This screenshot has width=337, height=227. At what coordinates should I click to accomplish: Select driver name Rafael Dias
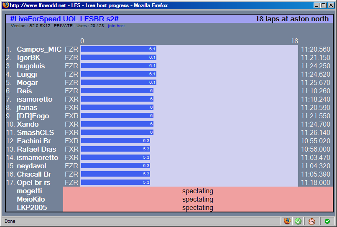tap(36, 149)
